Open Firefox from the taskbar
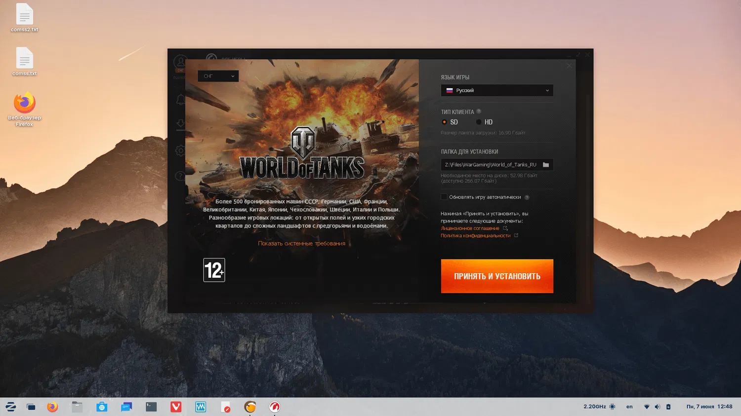 click(x=52, y=407)
